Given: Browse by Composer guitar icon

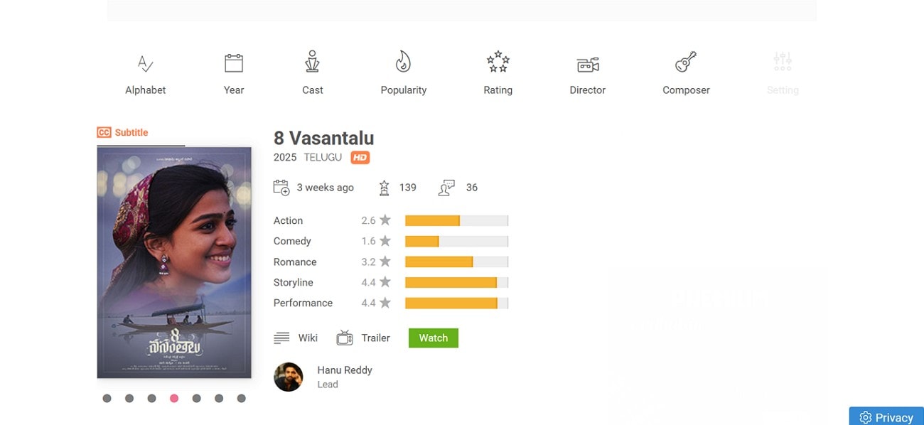Looking at the screenshot, I should 686,63.
